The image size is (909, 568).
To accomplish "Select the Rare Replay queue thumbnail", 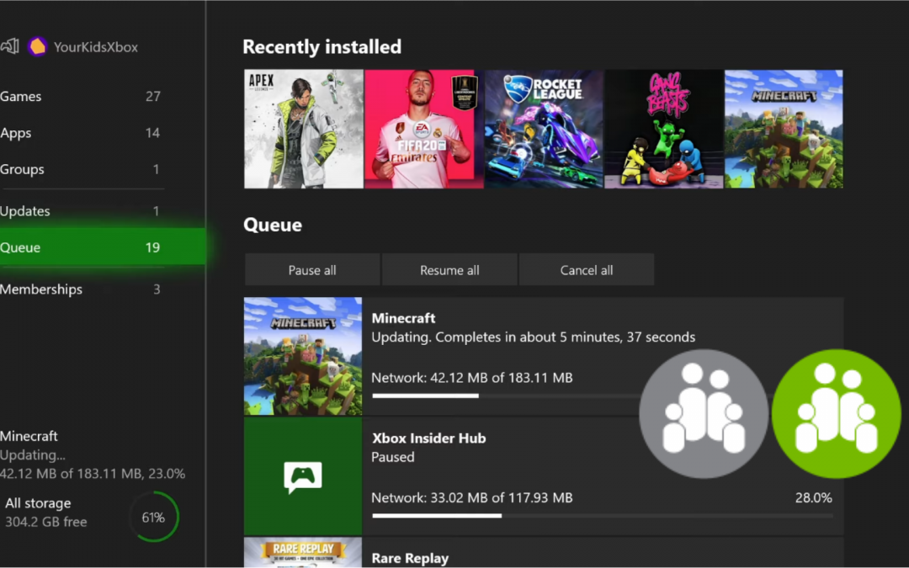I will (303, 552).
